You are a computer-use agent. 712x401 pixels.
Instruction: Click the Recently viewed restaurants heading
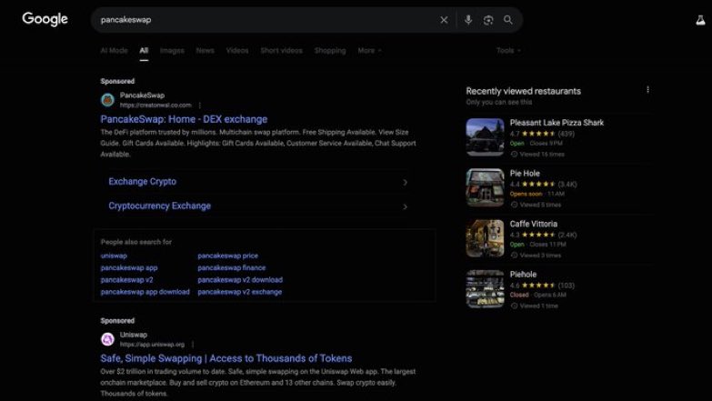pyautogui.click(x=523, y=91)
